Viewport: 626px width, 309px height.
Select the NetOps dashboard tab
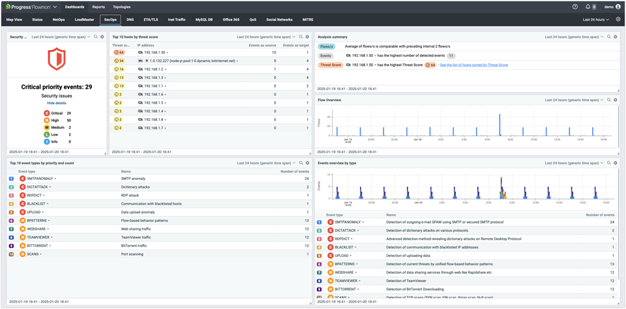coord(59,20)
